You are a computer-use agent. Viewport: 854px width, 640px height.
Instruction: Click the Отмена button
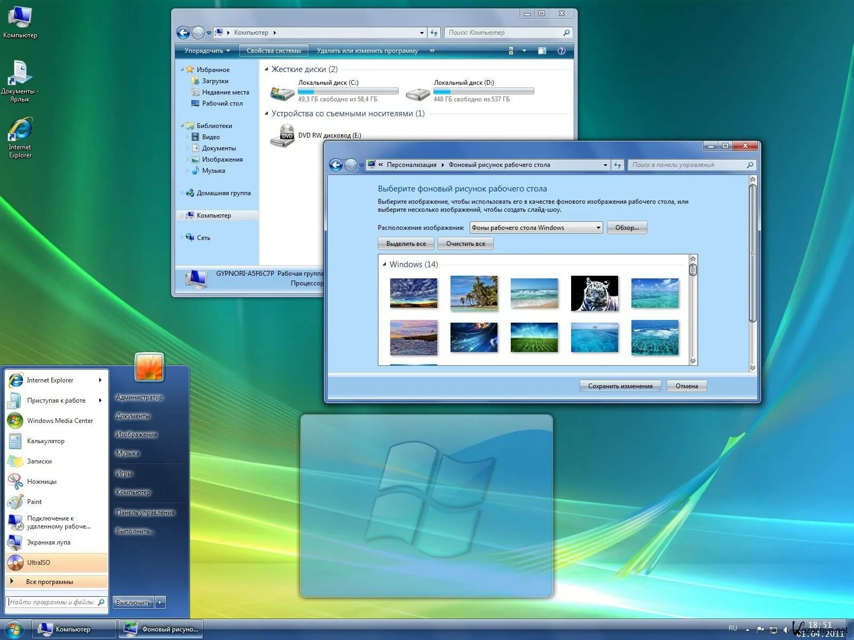(687, 386)
